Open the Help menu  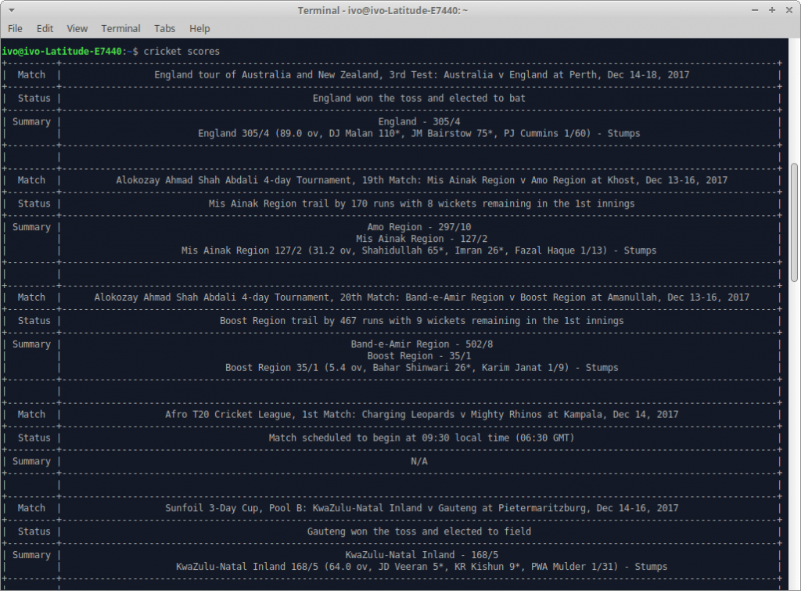point(199,28)
